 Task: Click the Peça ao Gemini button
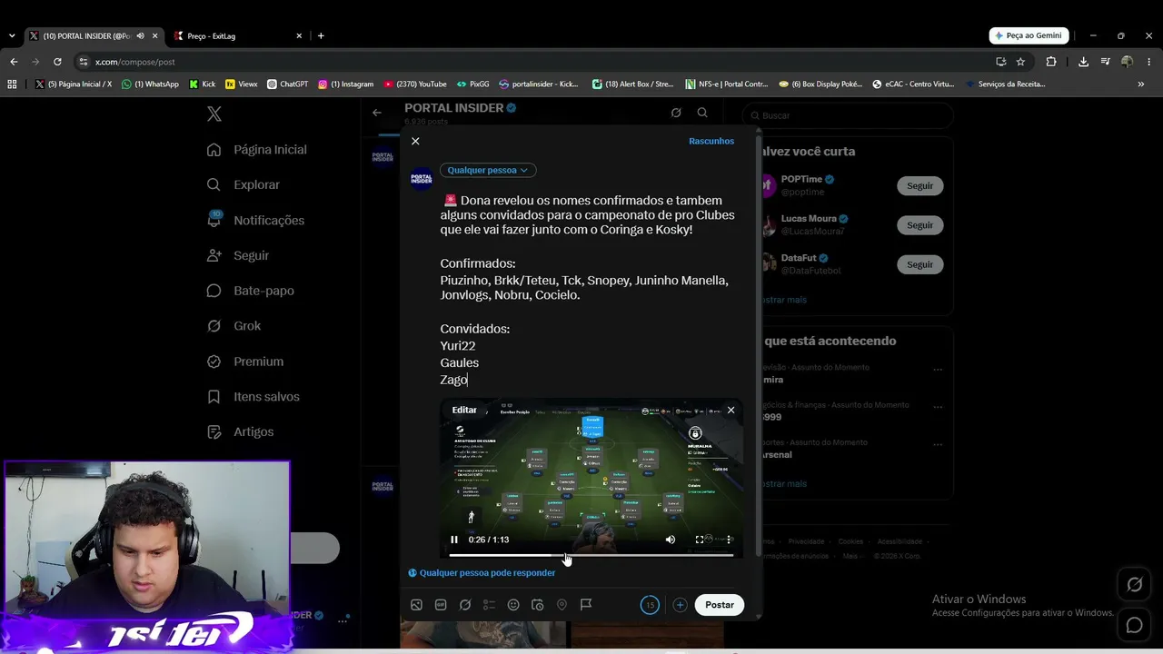tap(1029, 35)
